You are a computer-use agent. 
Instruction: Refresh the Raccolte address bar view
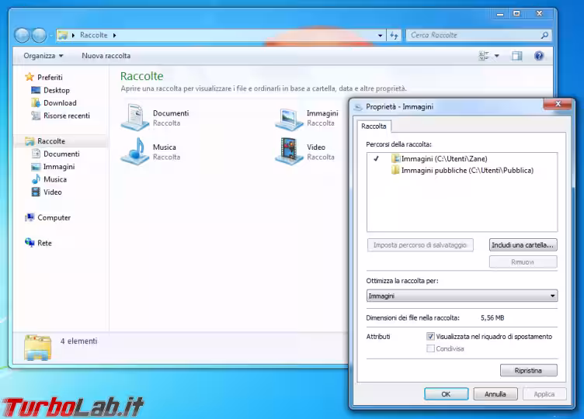pyautogui.click(x=394, y=36)
